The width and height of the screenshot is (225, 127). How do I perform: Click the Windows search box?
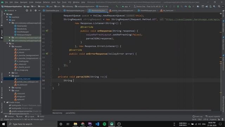pyautogui.click(x=32, y=124)
